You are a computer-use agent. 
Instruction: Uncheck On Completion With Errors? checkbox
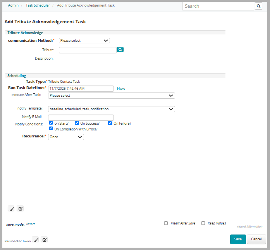[x=51, y=128]
